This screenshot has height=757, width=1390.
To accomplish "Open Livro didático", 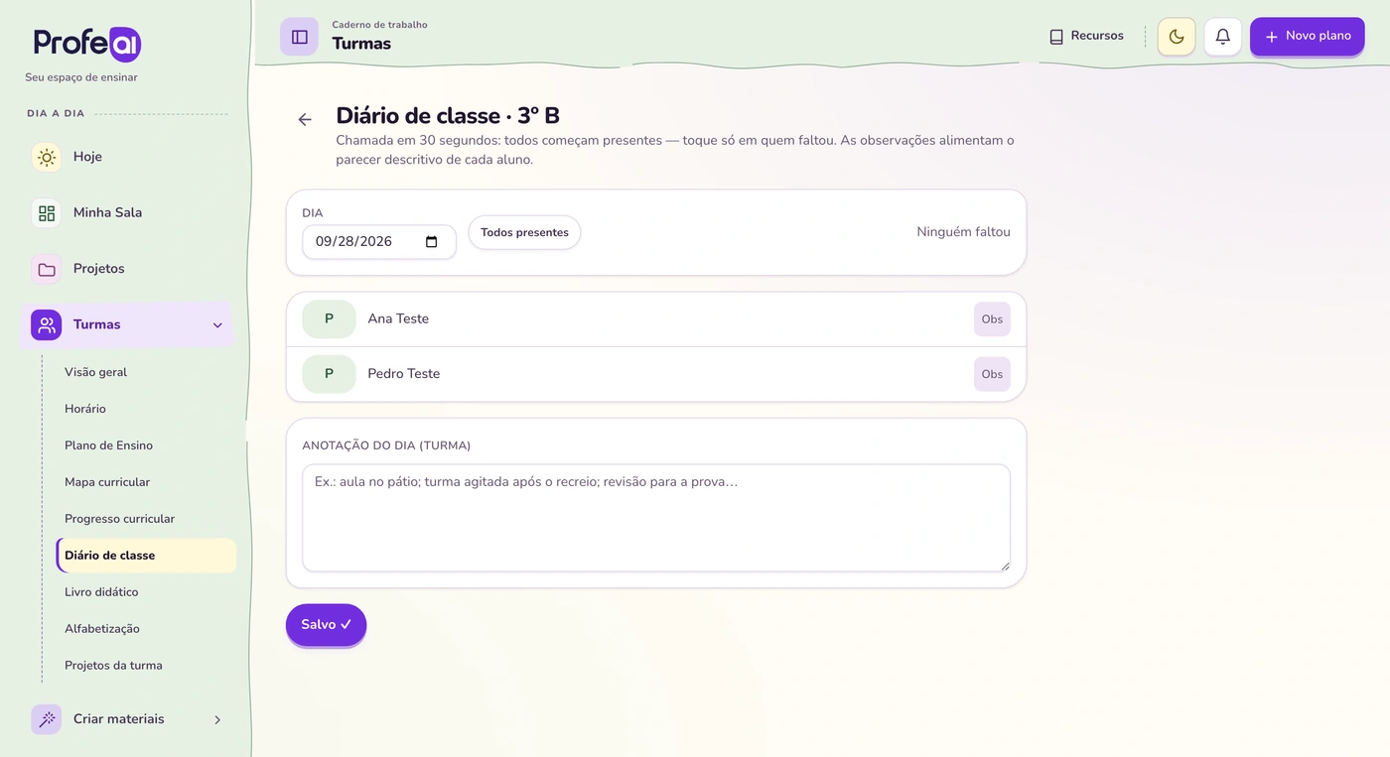I will pos(101,592).
